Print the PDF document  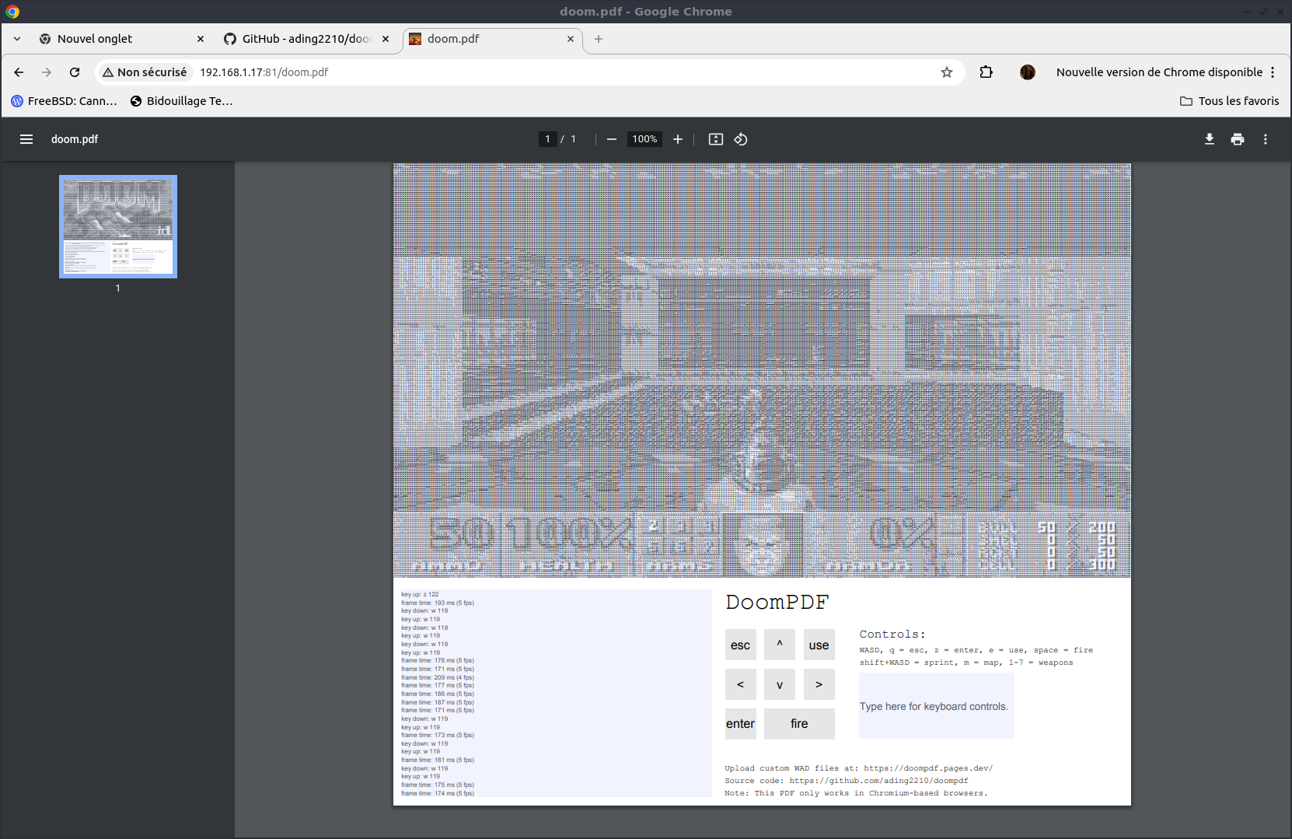1238,139
